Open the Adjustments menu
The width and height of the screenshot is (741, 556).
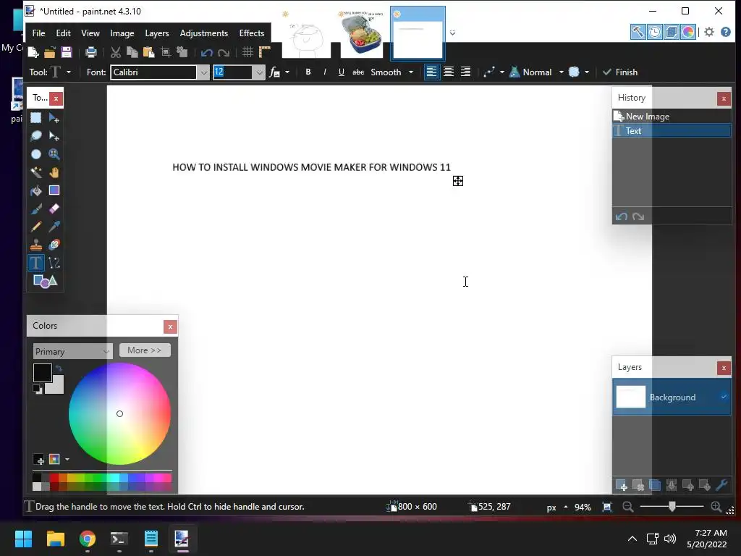click(x=203, y=33)
